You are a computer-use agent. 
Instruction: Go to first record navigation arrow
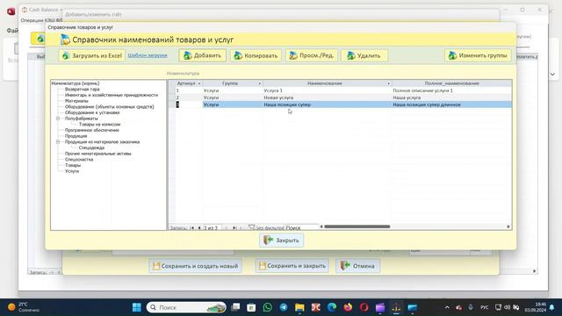[x=192, y=227]
